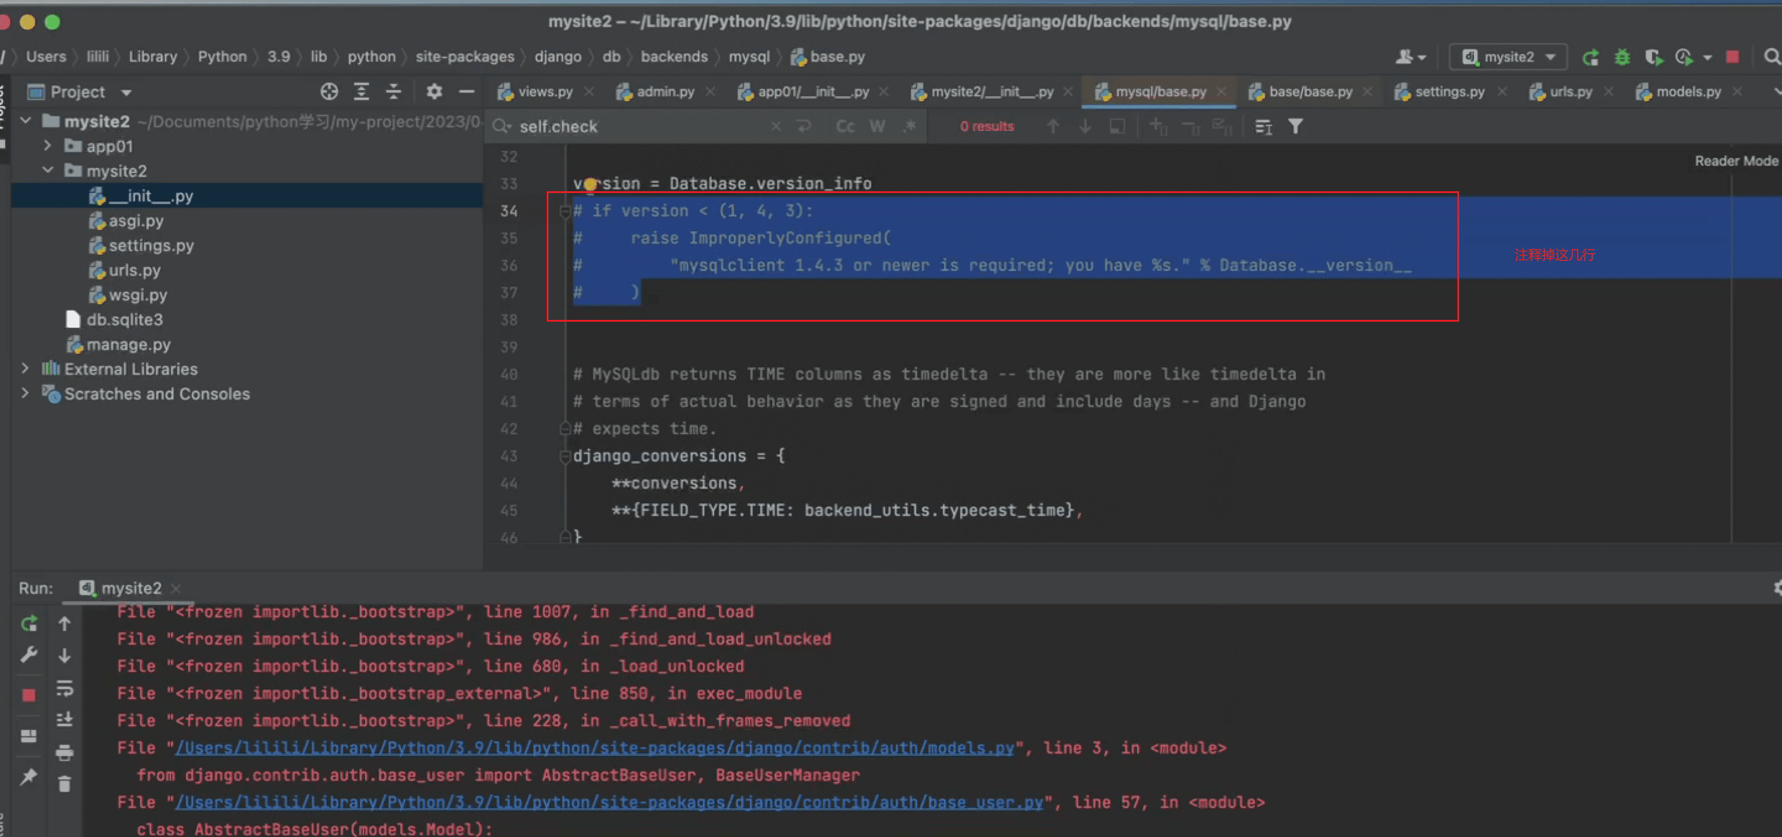
Task: Toggle whole words W search option
Action: [877, 126]
